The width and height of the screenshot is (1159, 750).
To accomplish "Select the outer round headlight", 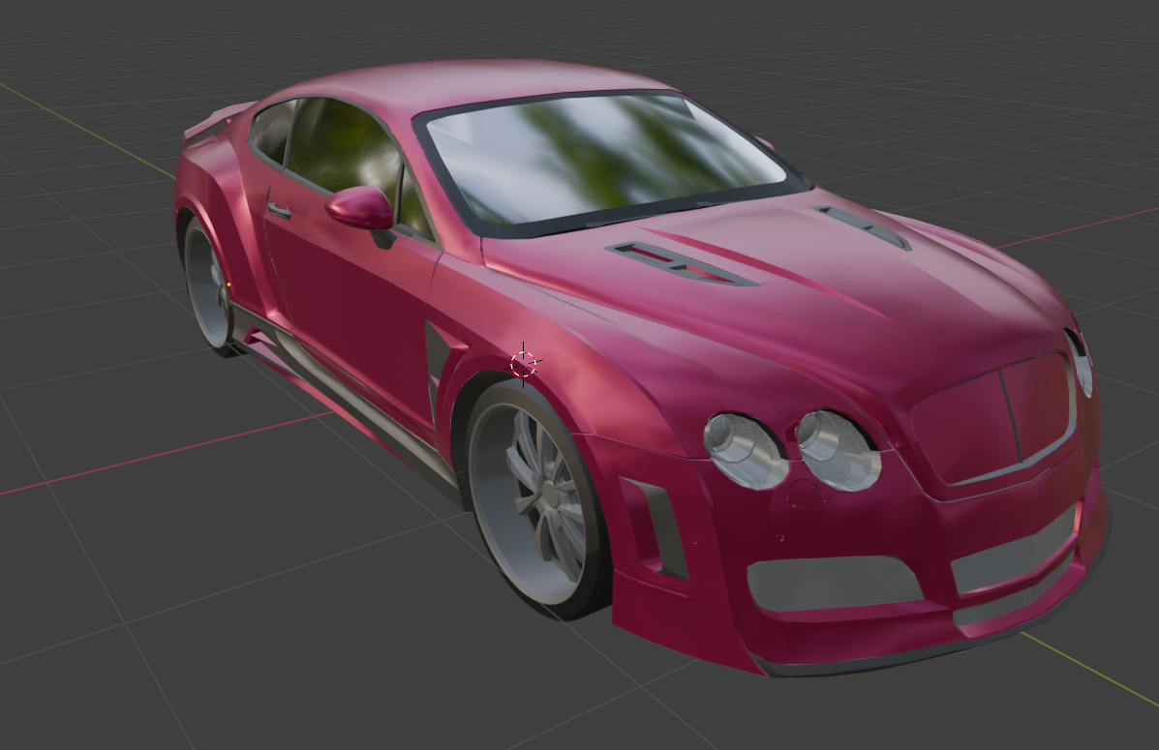I will 746,452.
